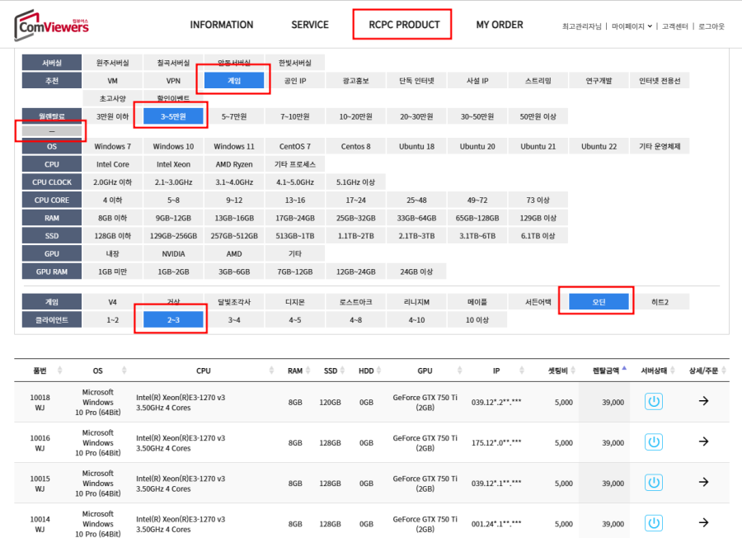Open the 마이페이지 dropdown

click(632, 26)
